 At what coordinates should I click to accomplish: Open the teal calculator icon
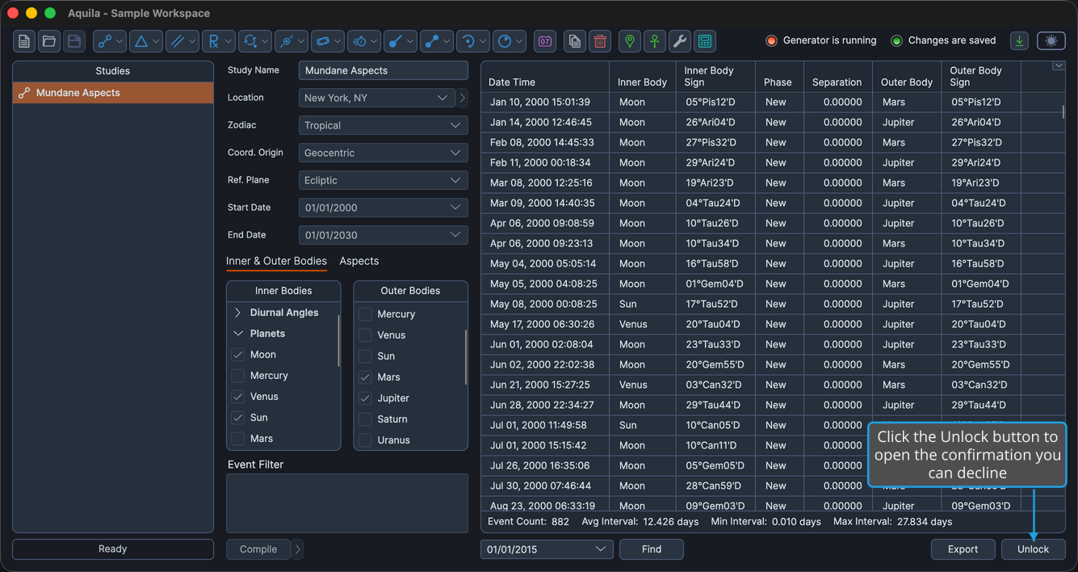(x=705, y=41)
